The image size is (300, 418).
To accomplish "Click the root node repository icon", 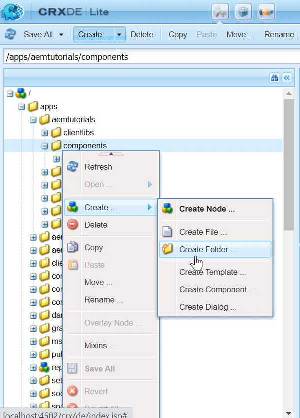I will pyautogui.click(x=21, y=93).
